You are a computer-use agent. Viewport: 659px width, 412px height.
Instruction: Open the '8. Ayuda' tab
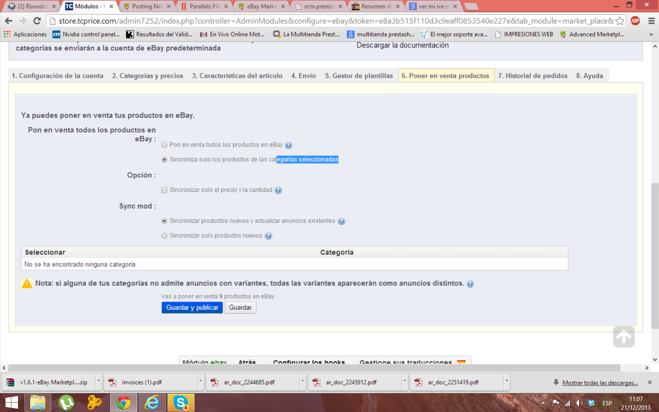[x=590, y=76]
